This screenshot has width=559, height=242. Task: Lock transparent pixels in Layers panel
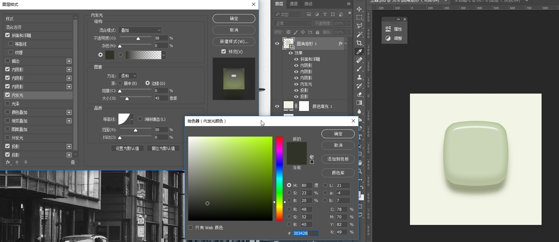(x=288, y=32)
